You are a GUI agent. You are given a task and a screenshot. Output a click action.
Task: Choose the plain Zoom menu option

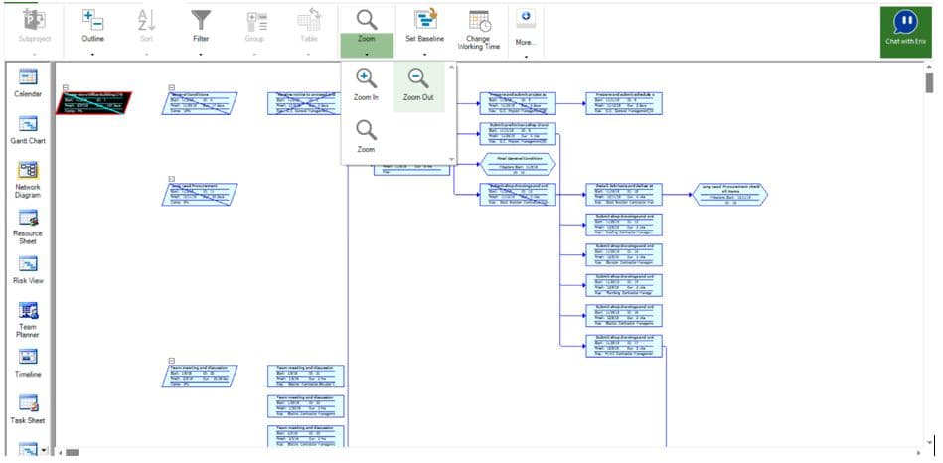(366, 136)
